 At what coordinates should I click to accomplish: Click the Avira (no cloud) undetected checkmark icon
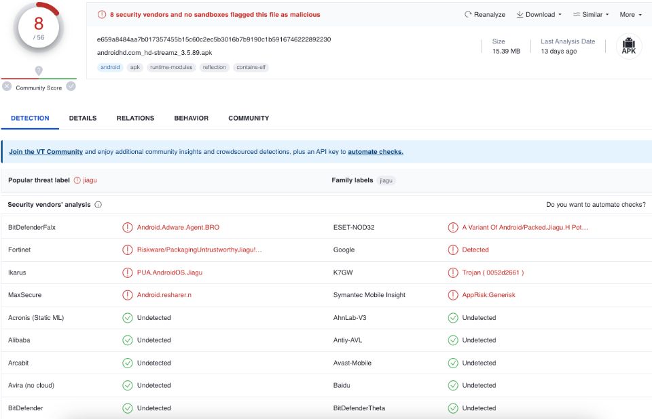127,386
